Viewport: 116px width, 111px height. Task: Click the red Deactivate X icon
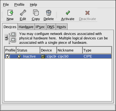[87, 13]
